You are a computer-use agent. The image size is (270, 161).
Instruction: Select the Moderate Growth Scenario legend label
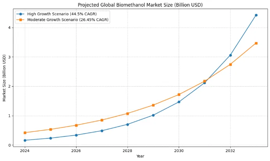[x=68, y=20]
